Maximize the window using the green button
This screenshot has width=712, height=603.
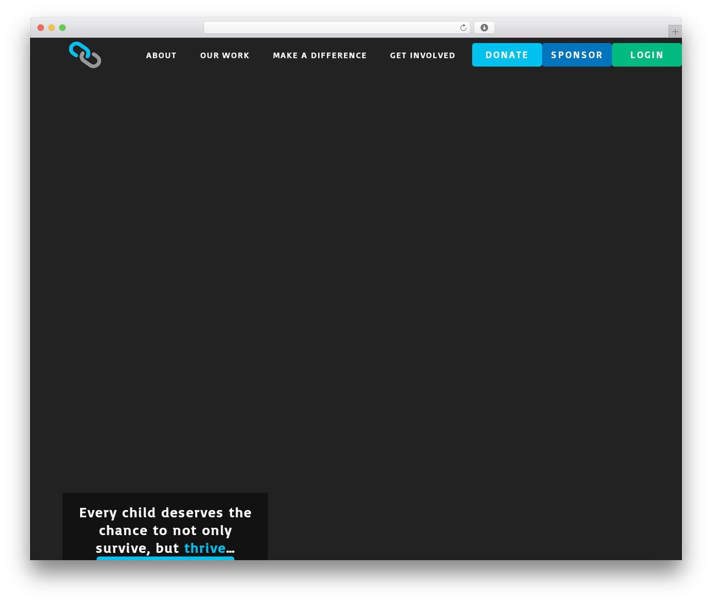[x=62, y=28]
